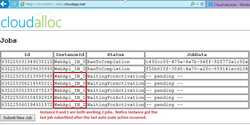Click the WebApi_IN_2 instance cell

point(70,105)
